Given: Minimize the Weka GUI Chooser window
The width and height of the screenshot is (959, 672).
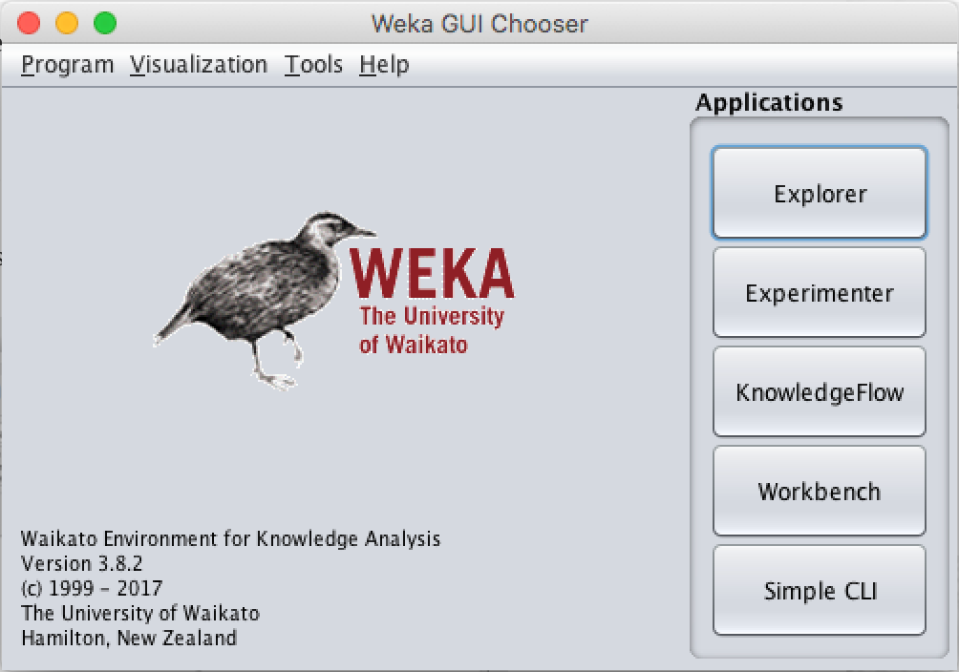Looking at the screenshot, I should [67, 23].
